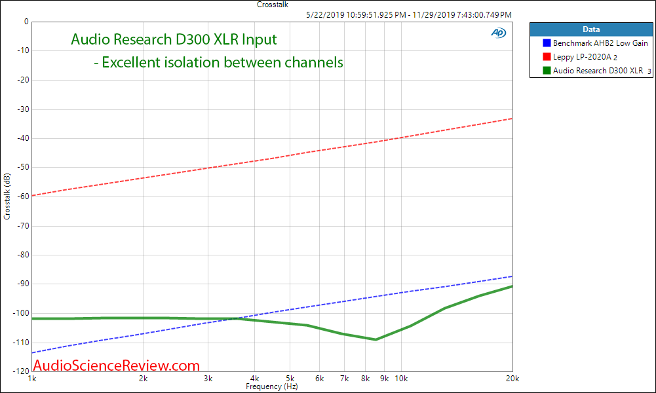
Task: Click the -50 dB axis tick label
Action: pos(23,167)
